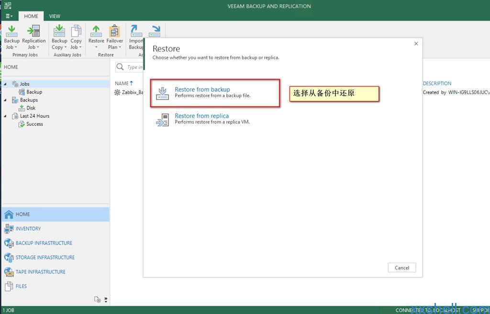Go to Backup Infrastructure view
This screenshot has height=314, width=490.
pos(44,243)
